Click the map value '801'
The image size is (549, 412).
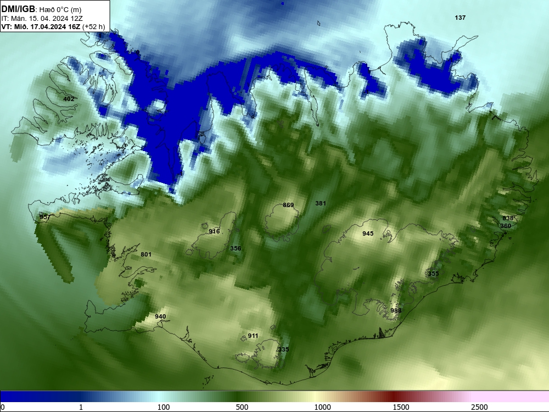pyautogui.click(x=146, y=254)
